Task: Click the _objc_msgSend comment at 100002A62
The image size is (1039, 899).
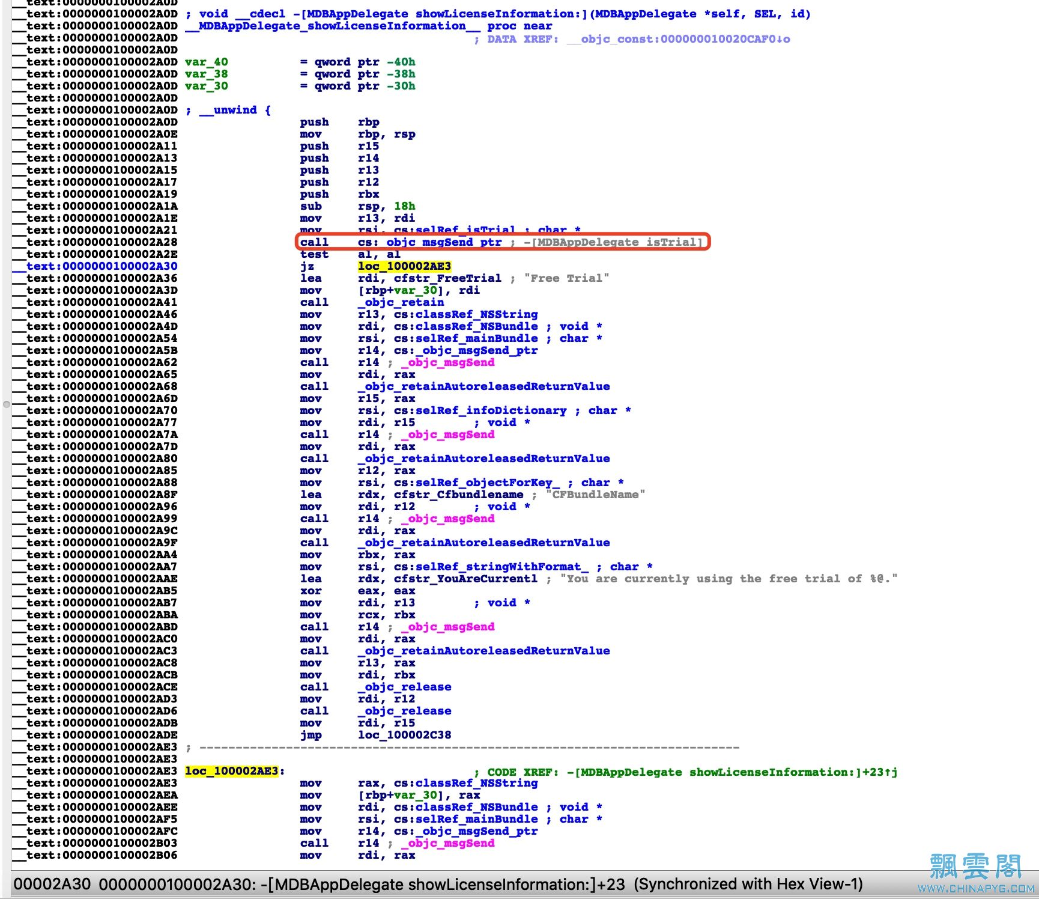Action: 447,362
